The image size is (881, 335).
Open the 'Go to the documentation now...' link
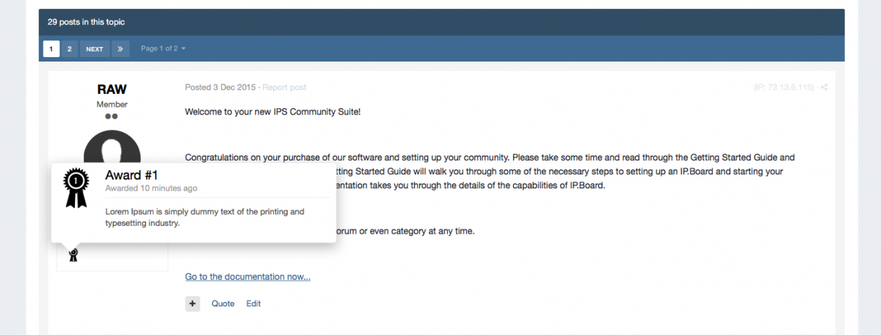[247, 277]
